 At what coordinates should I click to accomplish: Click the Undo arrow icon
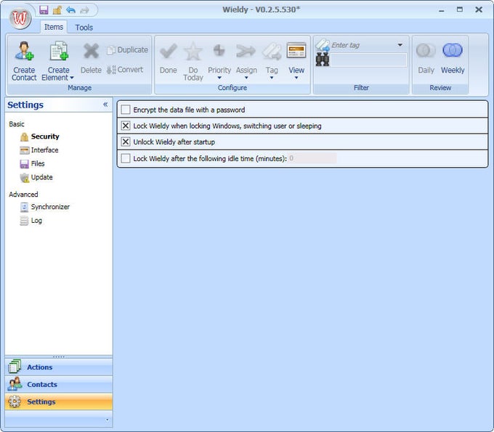71,9
